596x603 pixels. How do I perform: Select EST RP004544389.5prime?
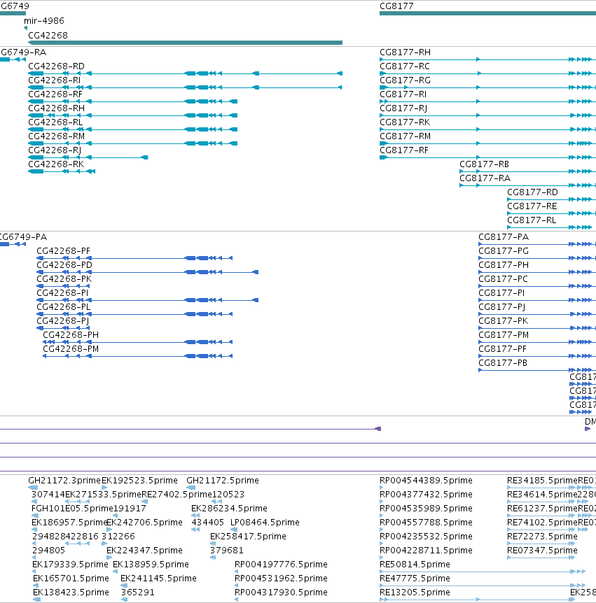(426, 481)
